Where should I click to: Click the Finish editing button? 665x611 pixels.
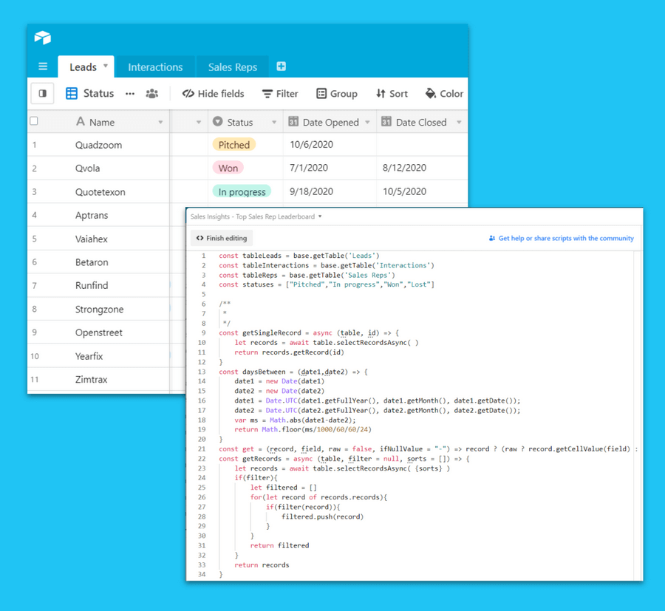pyautogui.click(x=222, y=238)
